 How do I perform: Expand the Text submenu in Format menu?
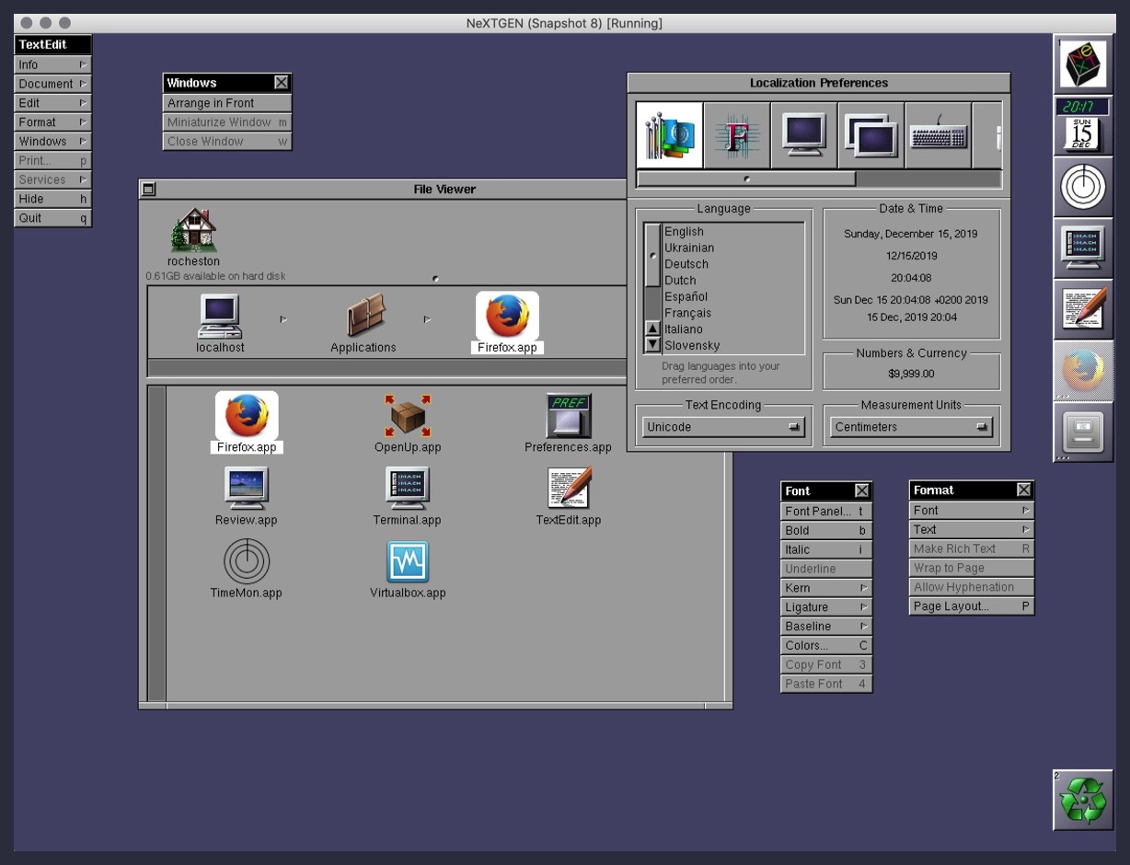click(972, 529)
